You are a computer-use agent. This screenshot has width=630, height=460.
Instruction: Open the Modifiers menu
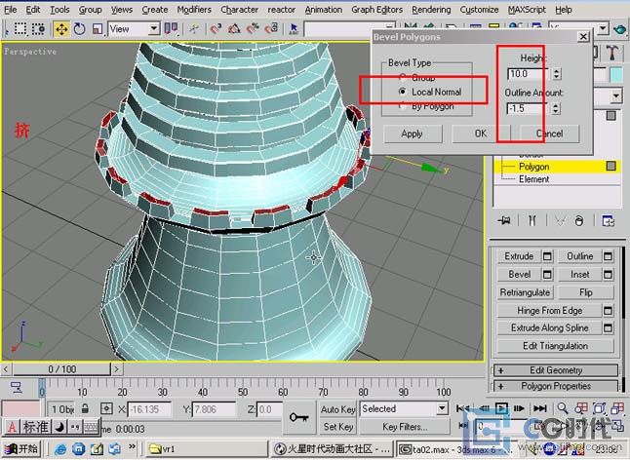click(194, 9)
